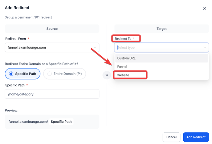Image resolution: width=212 pixels, height=144 pixels.
Task: Click the Redirect To field label
Action: [123, 39]
